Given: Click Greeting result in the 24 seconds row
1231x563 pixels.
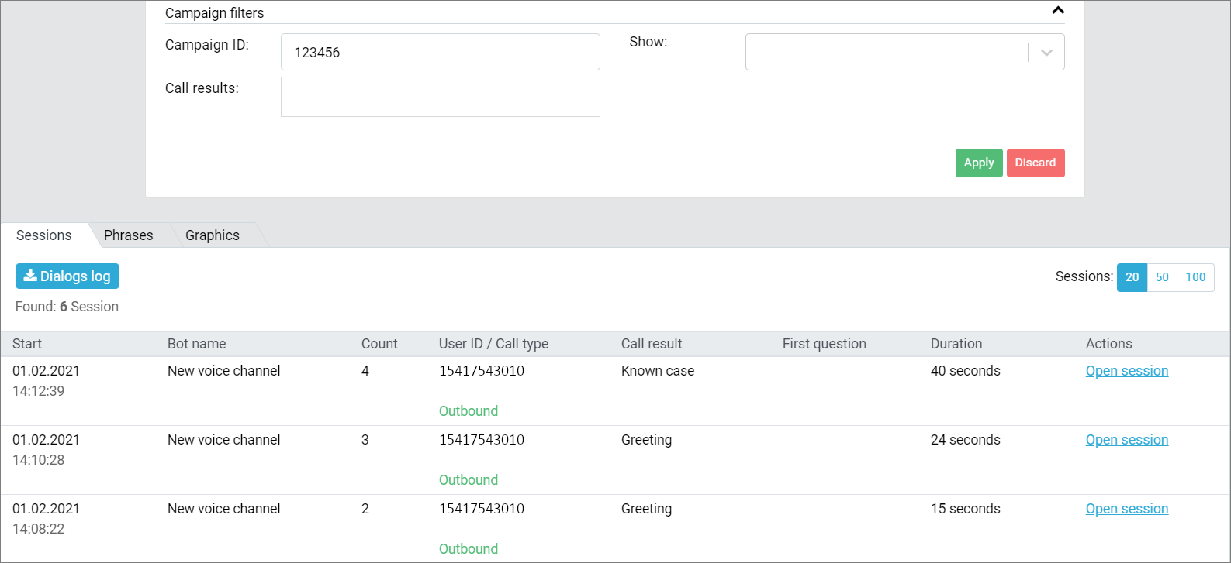Looking at the screenshot, I should pyautogui.click(x=647, y=440).
